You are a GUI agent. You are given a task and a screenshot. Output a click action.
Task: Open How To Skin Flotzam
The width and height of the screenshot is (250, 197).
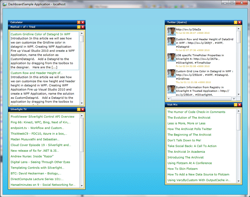183,169
